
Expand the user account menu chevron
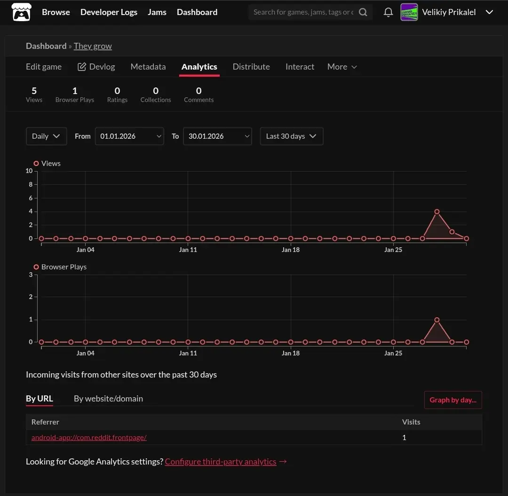(x=489, y=12)
